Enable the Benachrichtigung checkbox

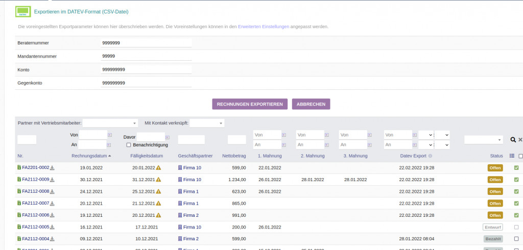tap(129, 145)
